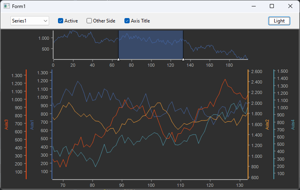Screen dimensions: 300x190
Task: Click the 600 label on Axis2
Action: point(255,178)
